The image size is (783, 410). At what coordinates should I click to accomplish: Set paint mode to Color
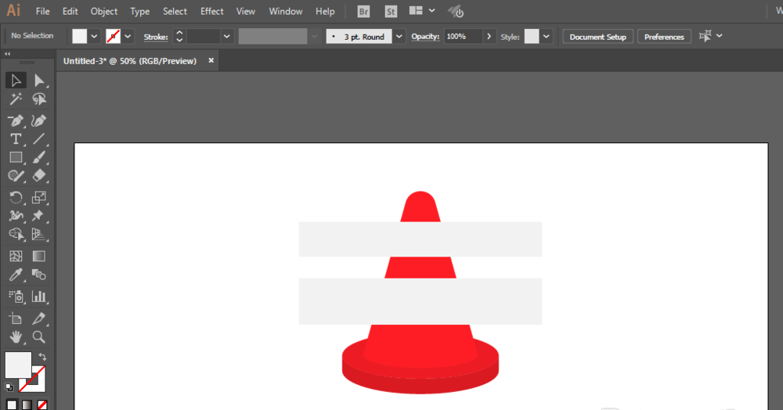(x=12, y=405)
